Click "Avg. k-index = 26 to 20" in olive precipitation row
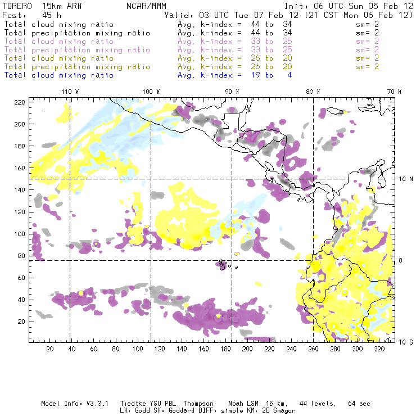 pos(235,66)
